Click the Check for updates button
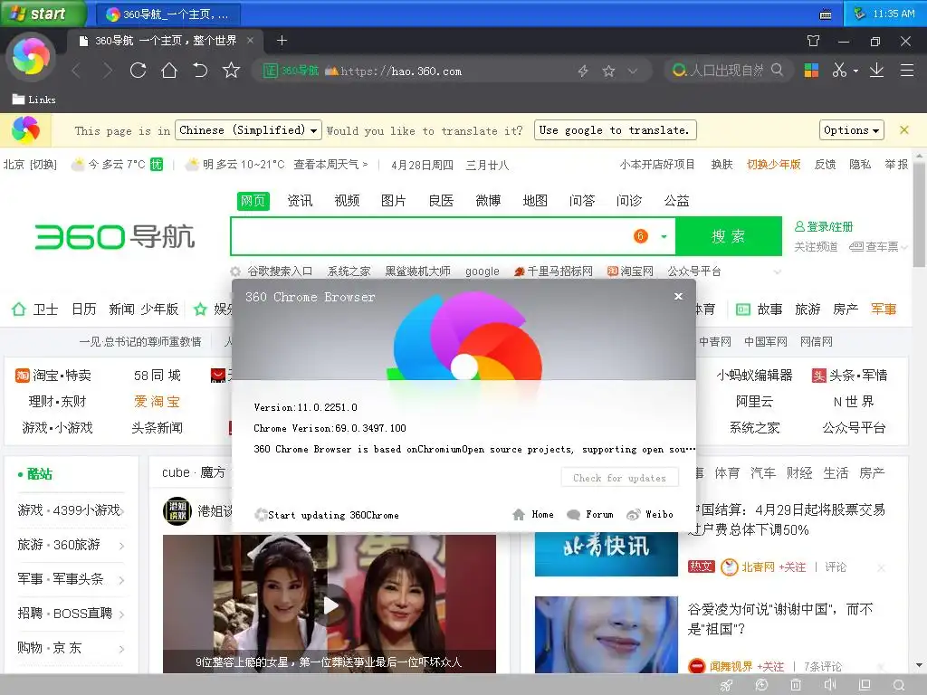Screen dimensions: 927x695 click(619, 478)
